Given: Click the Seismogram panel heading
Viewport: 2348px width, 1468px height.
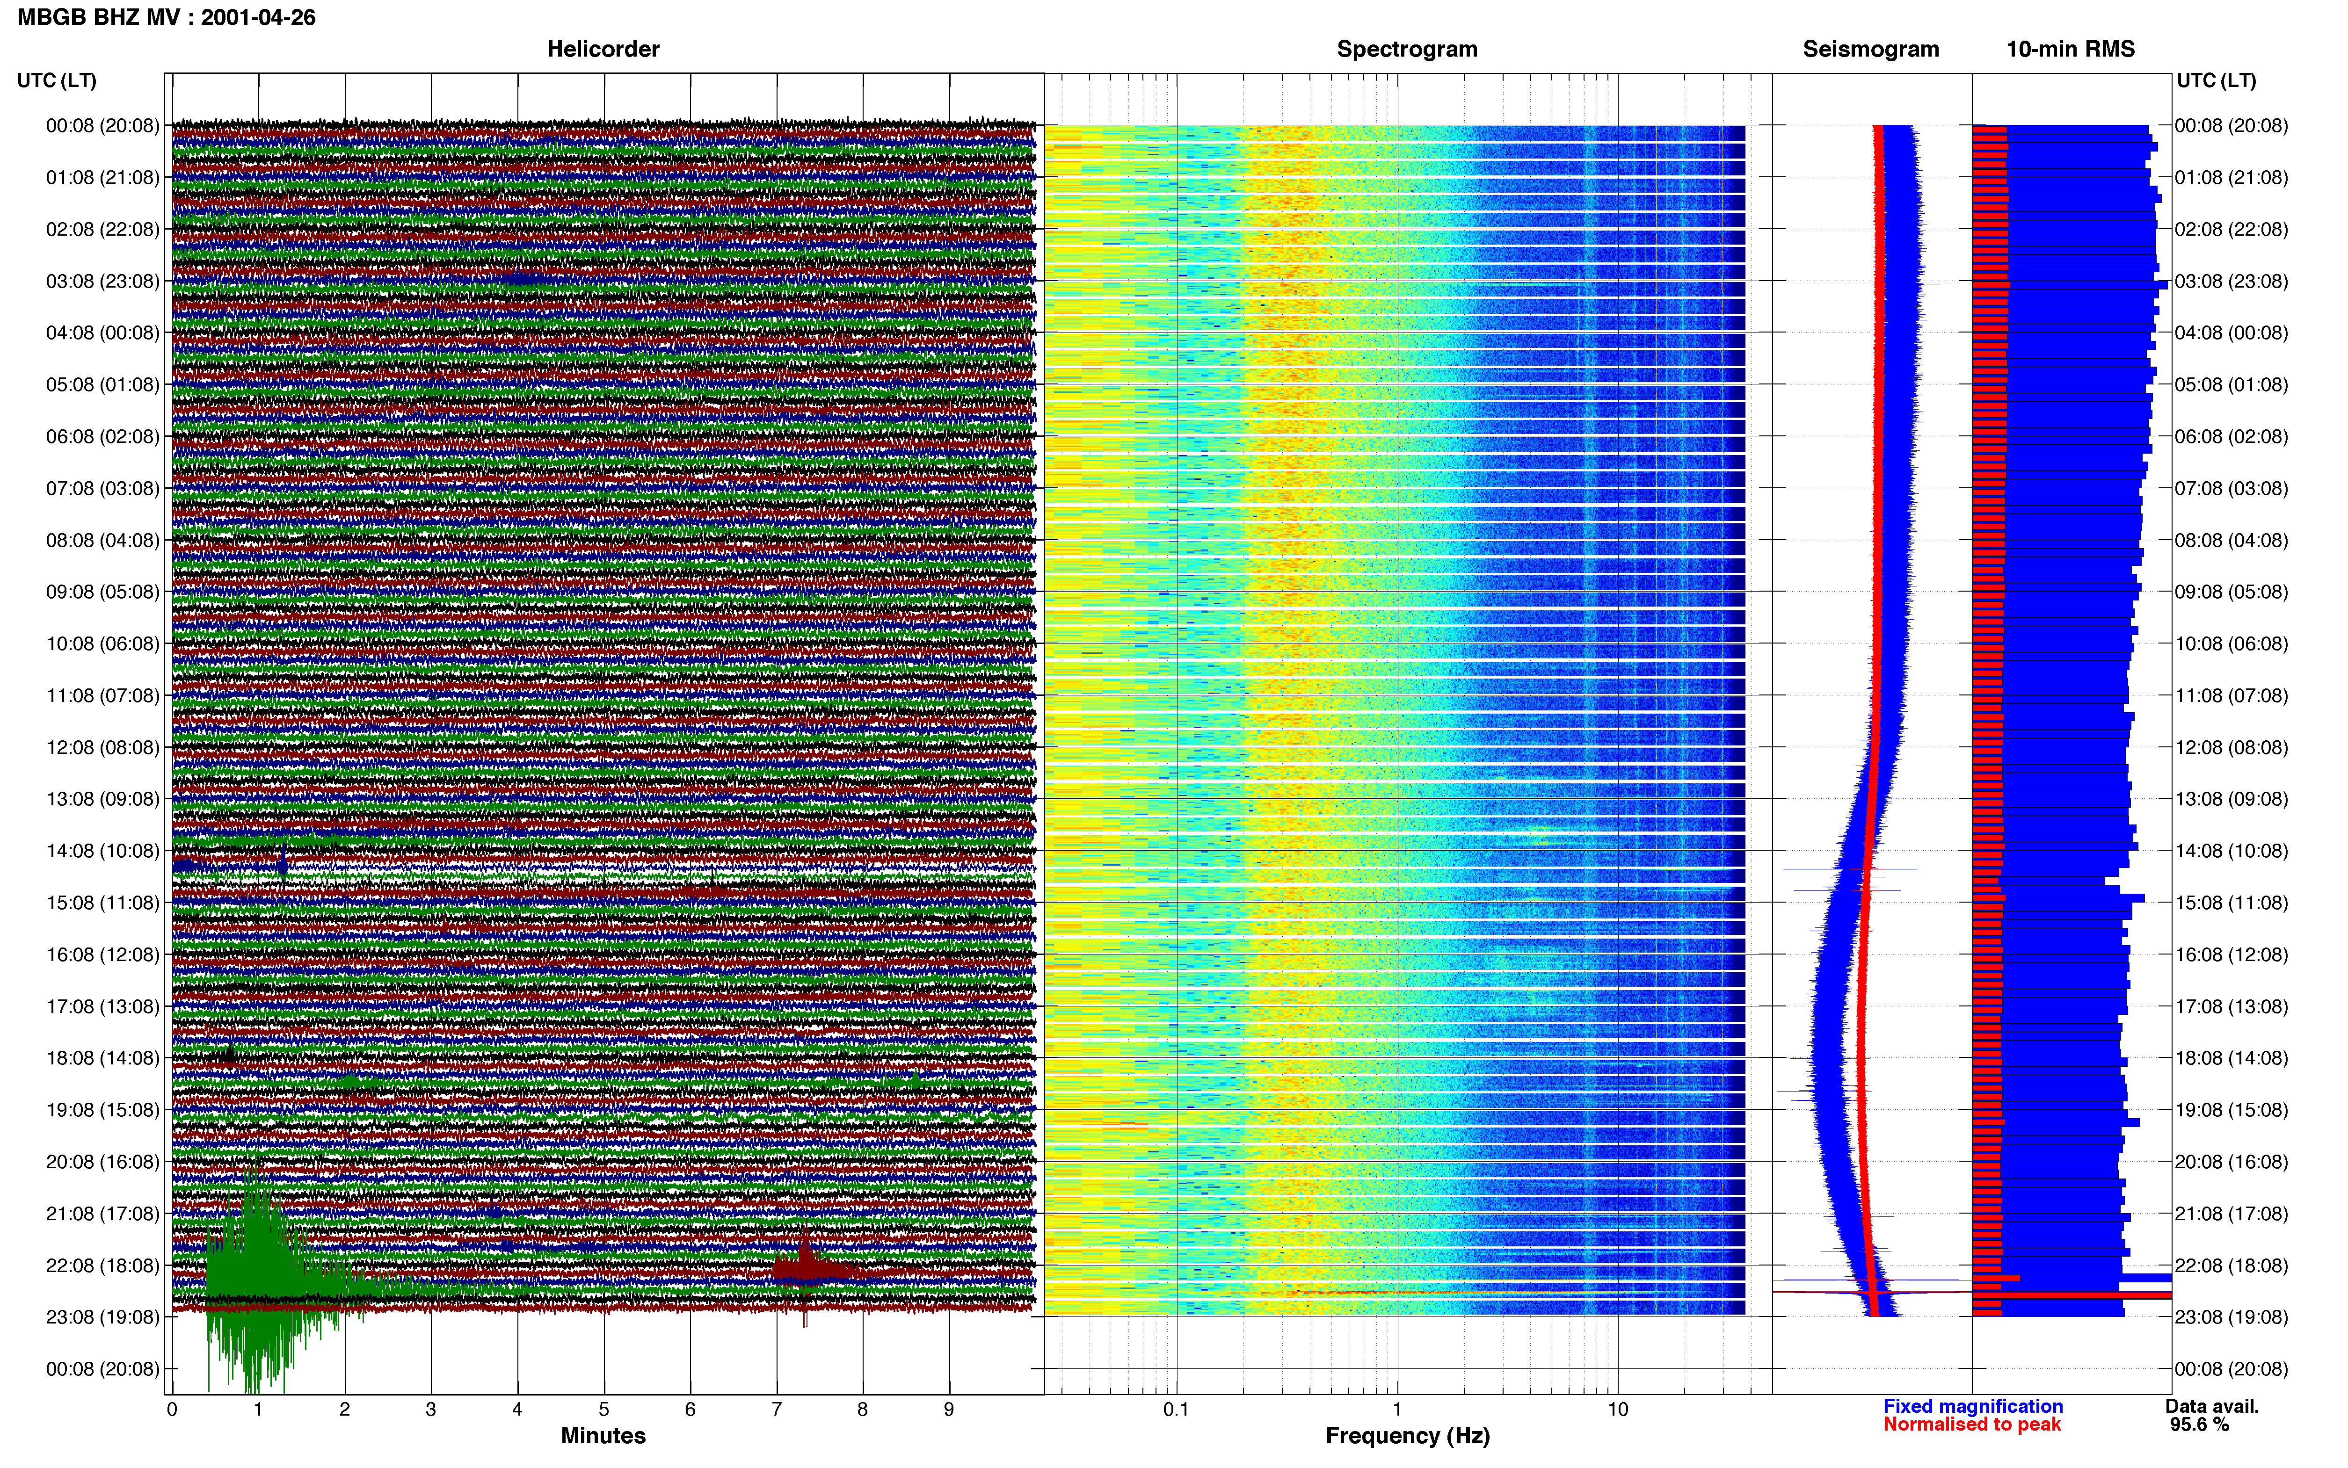Looking at the screenshot, I should pyautogui.click(x=1870, y=50).
